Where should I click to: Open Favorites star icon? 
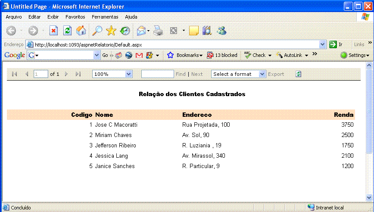pyautogui.click(x=111, y=31)
